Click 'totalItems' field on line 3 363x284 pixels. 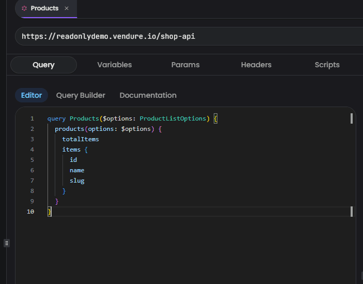pos(81,139)
